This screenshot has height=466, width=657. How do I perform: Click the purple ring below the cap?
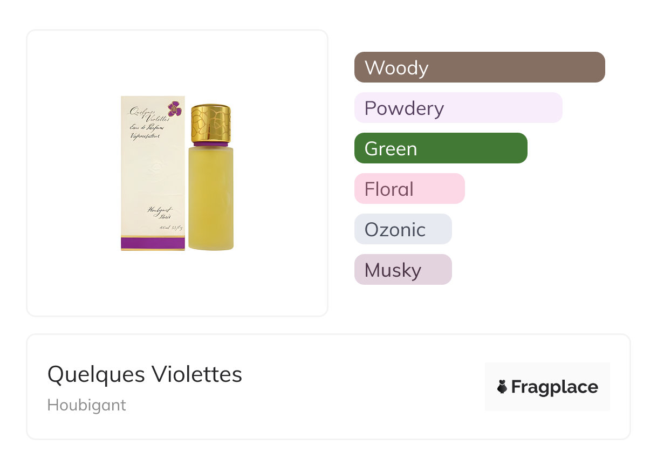click(x=211, y=144)
